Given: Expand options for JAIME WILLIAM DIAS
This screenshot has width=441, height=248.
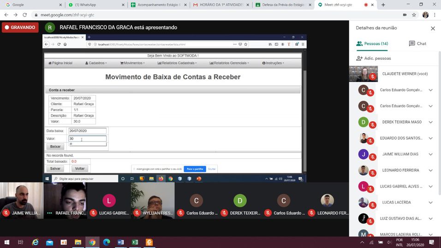Looking at the screenshot, I should tap(430, 154).
